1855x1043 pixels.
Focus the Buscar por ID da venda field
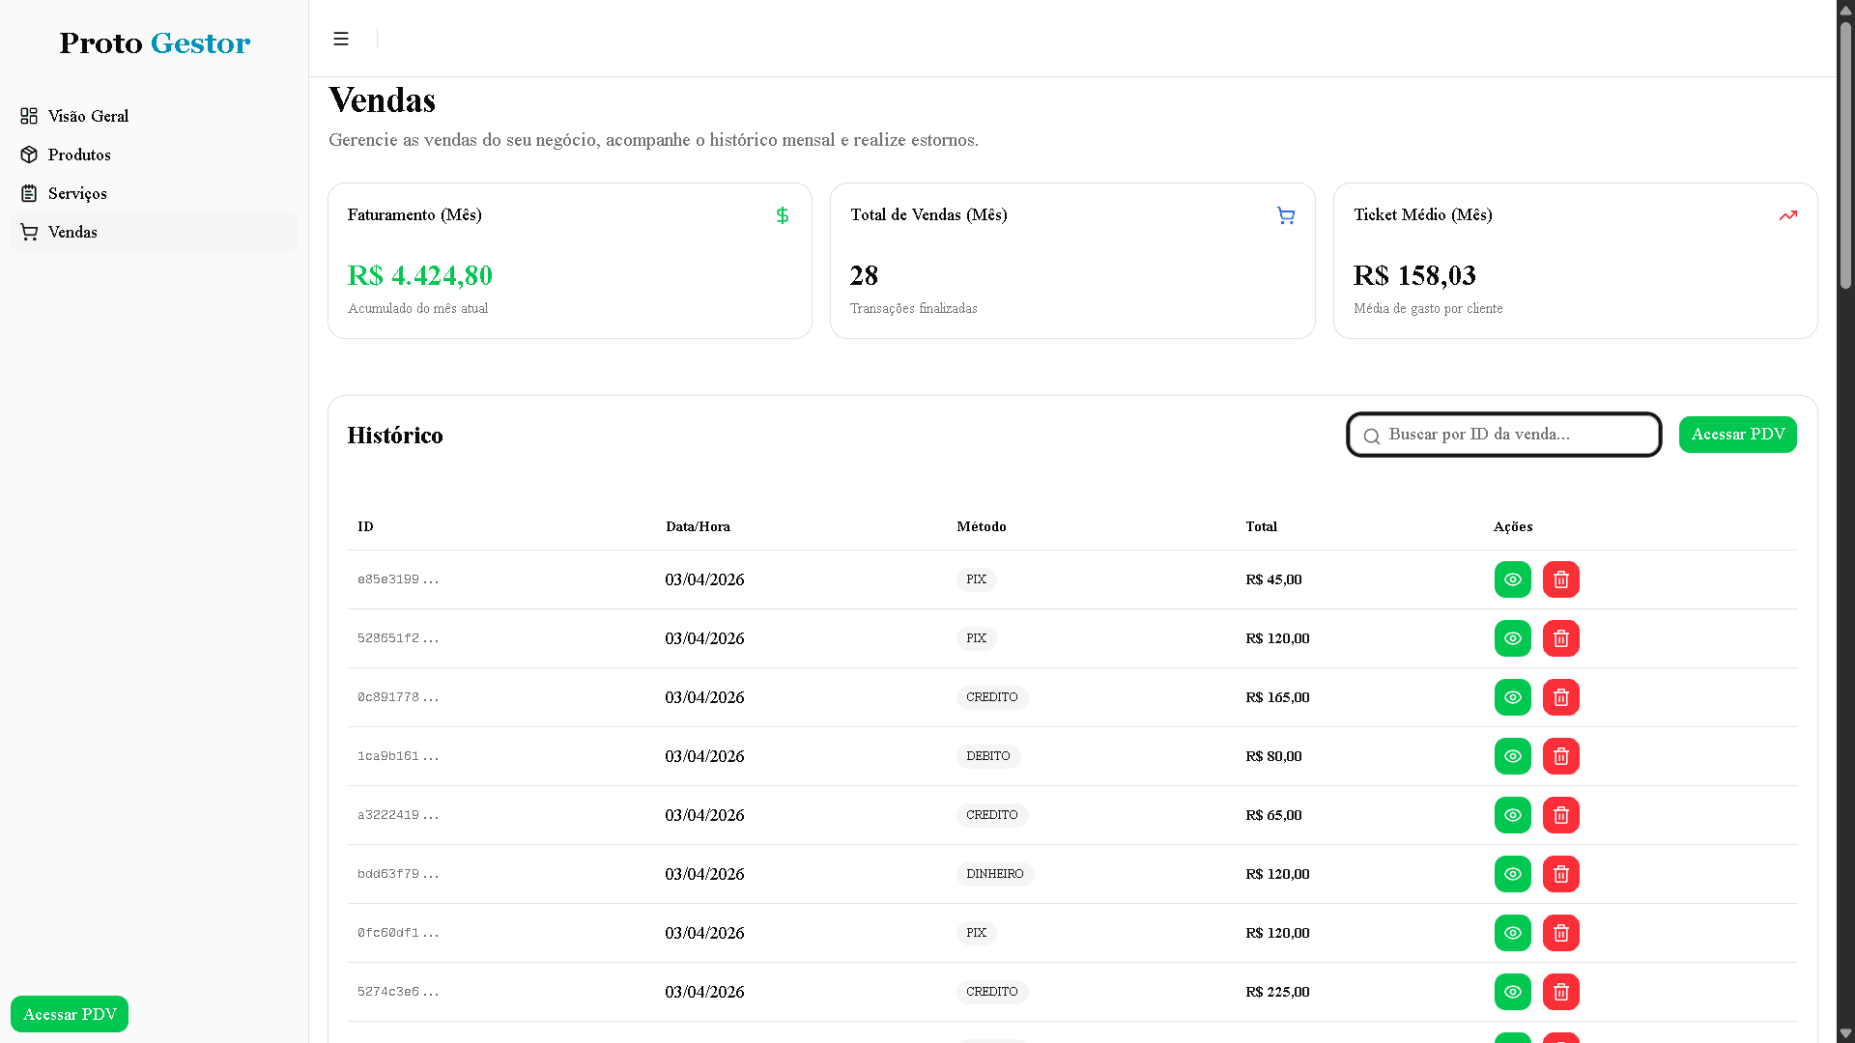[1517, 435]
